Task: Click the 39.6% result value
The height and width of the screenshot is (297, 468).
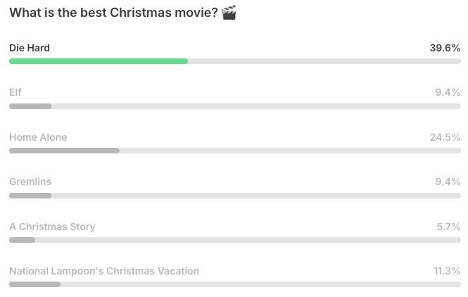Action: (445, 48)
